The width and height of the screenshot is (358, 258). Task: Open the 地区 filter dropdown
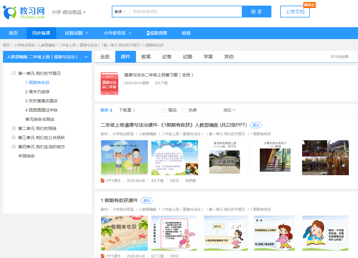click(x=229, y=110)
